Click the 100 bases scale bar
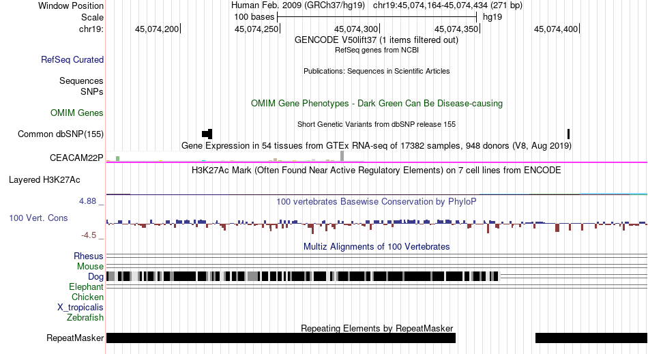The image size is (648, 354). tap(377, 17)
